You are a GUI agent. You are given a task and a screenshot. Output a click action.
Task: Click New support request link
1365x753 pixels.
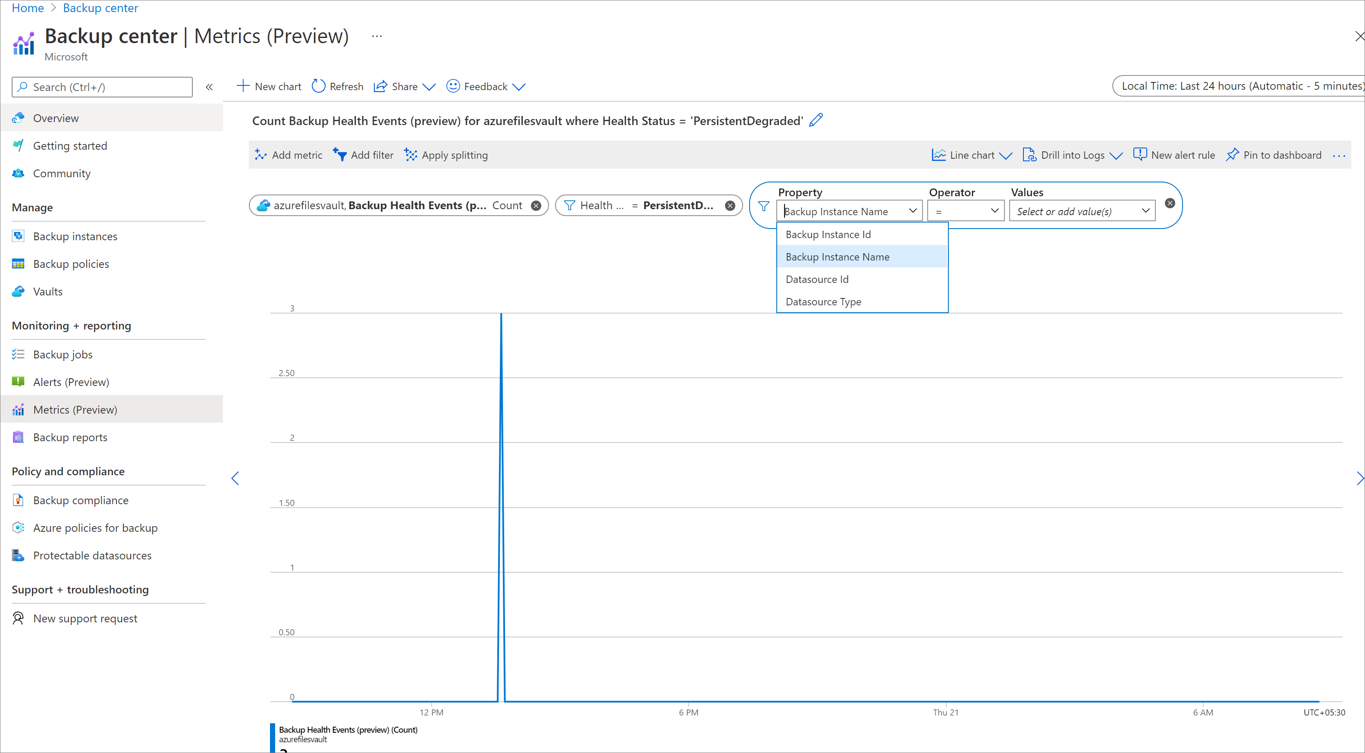pos(85,618)
